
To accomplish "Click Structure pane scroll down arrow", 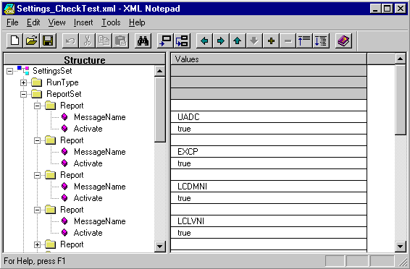I will coord(160,246).
